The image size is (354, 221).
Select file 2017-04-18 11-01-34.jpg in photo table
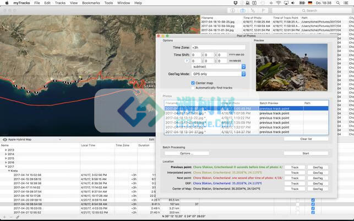pyautogui.click(x=217, y=30)
